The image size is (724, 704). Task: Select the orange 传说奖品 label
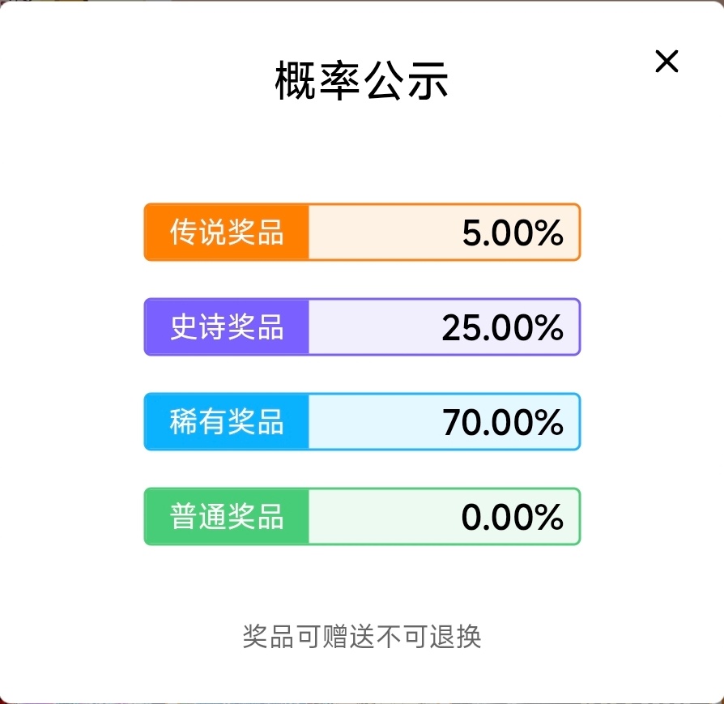pyautogui.click(x=227, y=233)
